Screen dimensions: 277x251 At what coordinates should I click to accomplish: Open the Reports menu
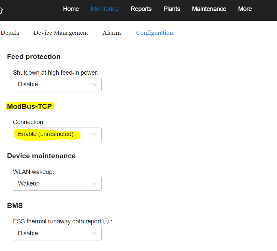[x=141, y=9]
